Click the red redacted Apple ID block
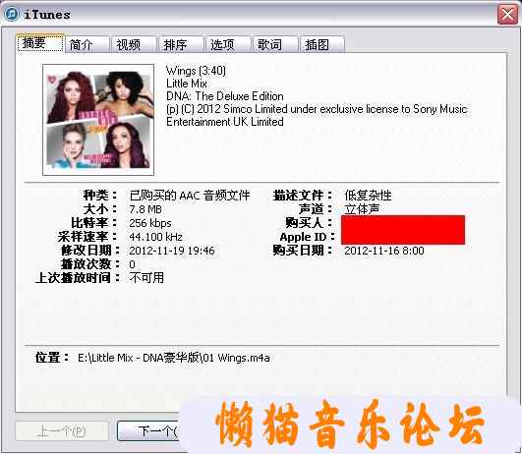Viewport: 522px width, 454px height. click(403, 230)
